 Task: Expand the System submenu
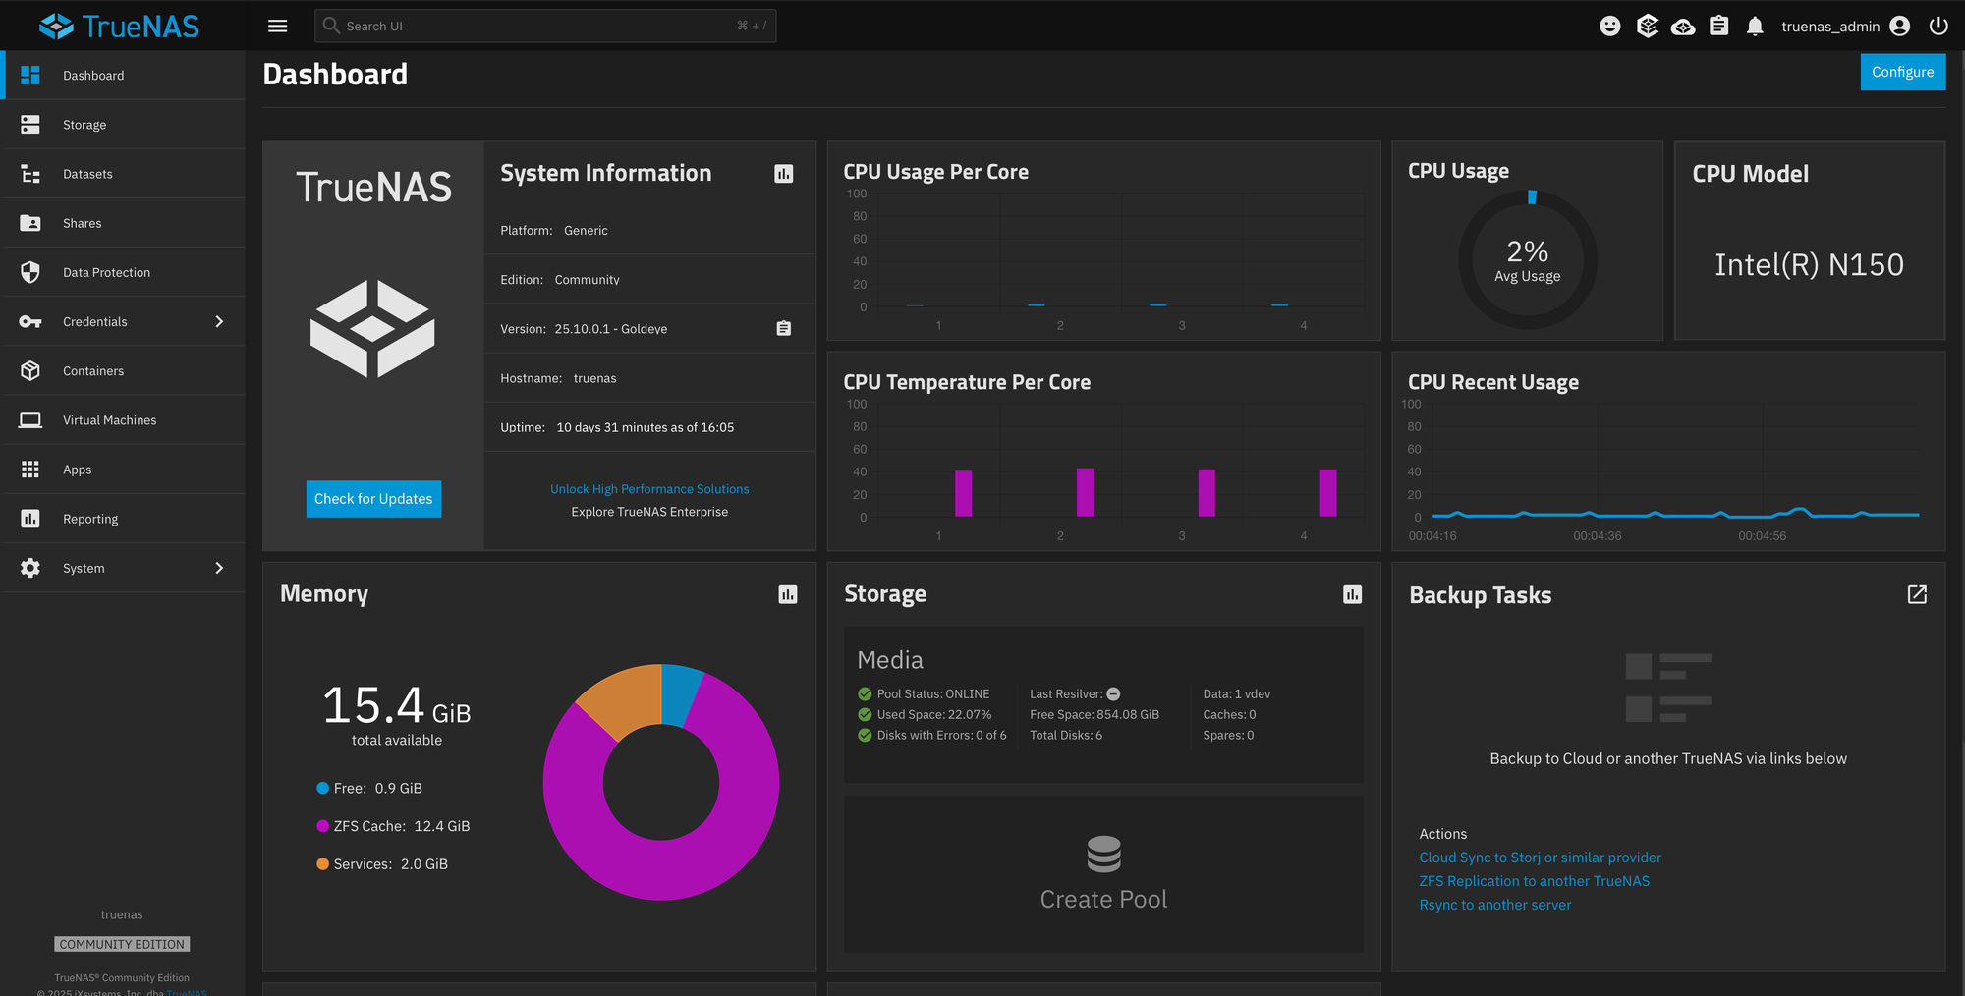tap(219, 568)
